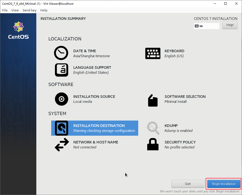Select the NETWORK & HOST NAME label
The width and height of the screenshot is (242, 195).
tap(96, 142)
